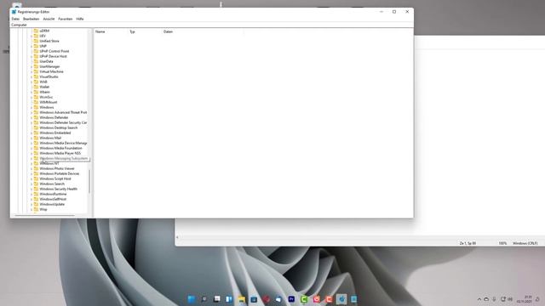
Task: Open the Windows Start menu
Action: (191, 299)
